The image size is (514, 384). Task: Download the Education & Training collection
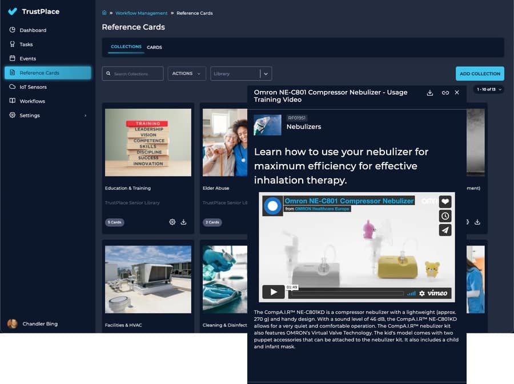tap(183, 222)
